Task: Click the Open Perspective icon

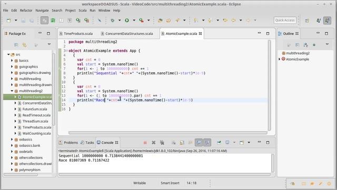Action: click(307, 21)
